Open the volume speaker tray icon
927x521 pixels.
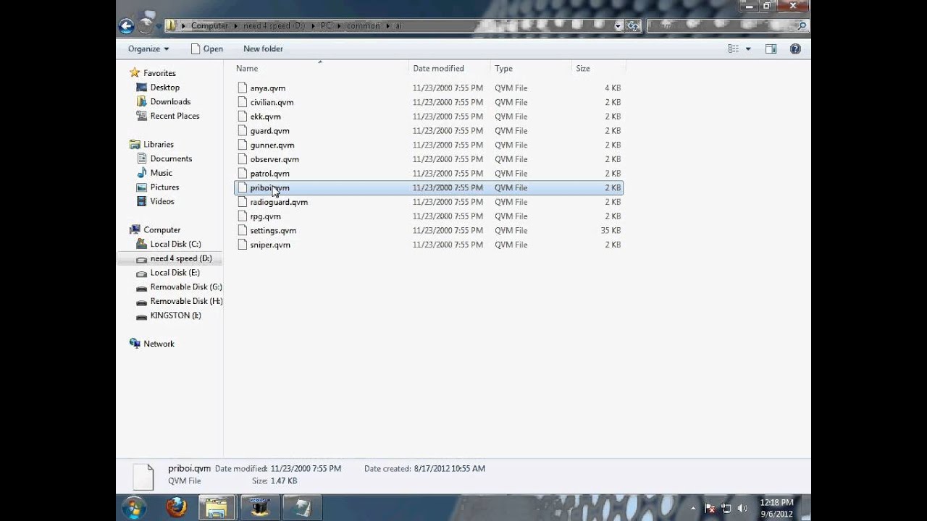coord(742,508)
